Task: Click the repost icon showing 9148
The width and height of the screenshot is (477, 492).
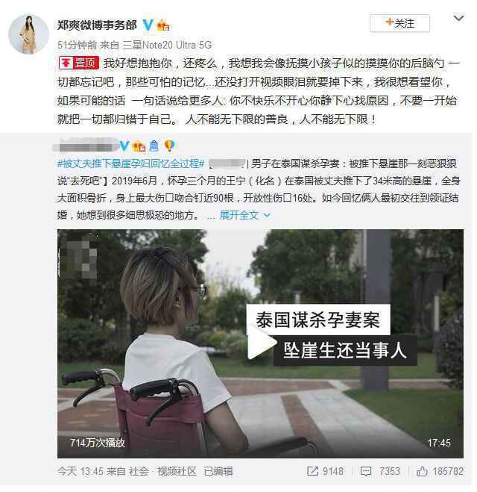Action: 325,471
